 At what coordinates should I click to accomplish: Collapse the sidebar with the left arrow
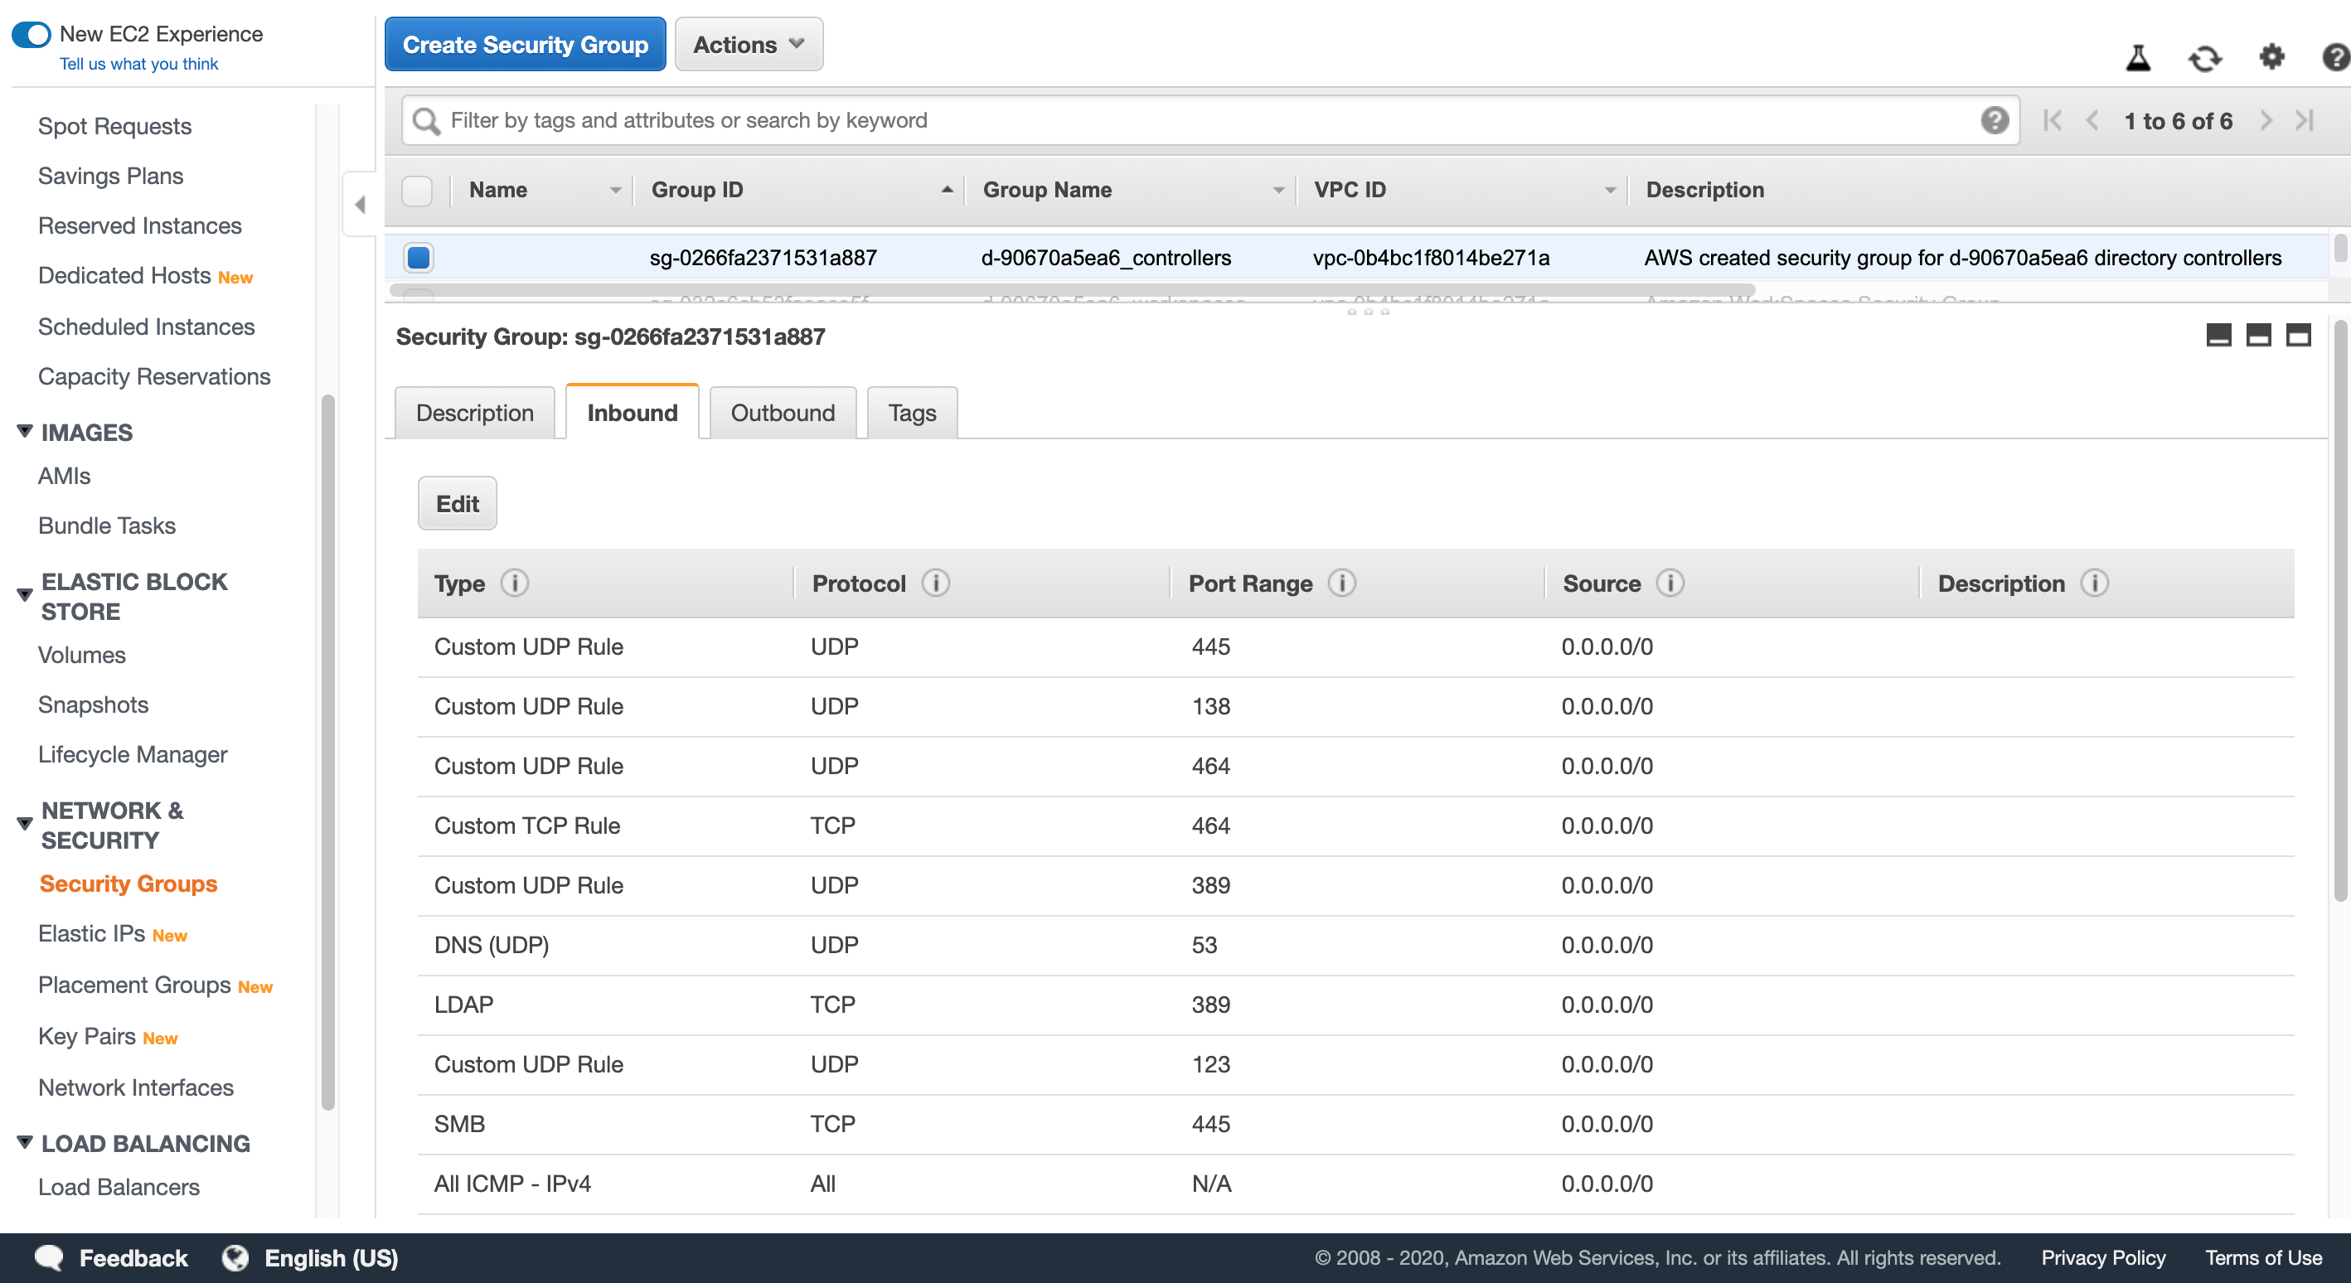click(360, 205)
